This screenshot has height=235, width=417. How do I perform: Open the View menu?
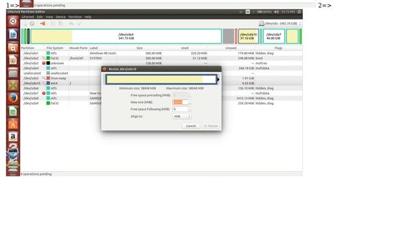pyautogui.click(x=50, y=17)
